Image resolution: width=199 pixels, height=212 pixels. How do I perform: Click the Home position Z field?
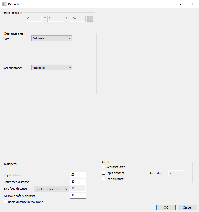click(77, 19)
